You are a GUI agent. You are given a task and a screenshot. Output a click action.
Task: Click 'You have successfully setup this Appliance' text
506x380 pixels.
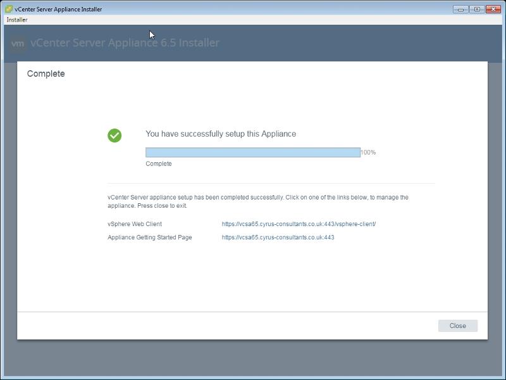[x=221, y=134]
